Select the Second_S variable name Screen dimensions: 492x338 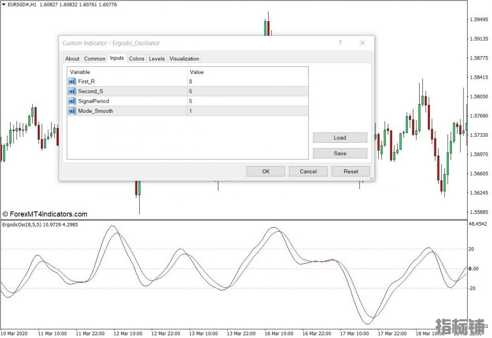pos(90,91)
